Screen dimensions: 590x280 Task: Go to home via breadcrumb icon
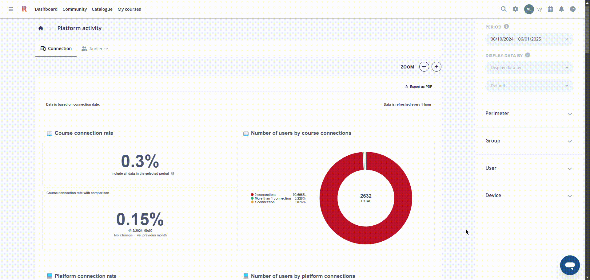(41, 28)
